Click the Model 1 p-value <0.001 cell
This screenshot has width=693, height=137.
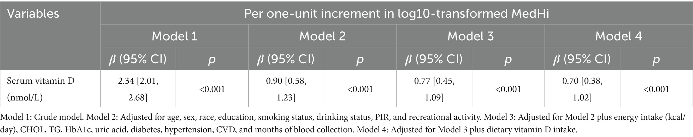pos(211,89)
